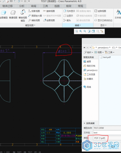This screenshot has height=153, width=121.
Task: Go to Working Directory (工作目录)
Action: [x=89, y=74]
